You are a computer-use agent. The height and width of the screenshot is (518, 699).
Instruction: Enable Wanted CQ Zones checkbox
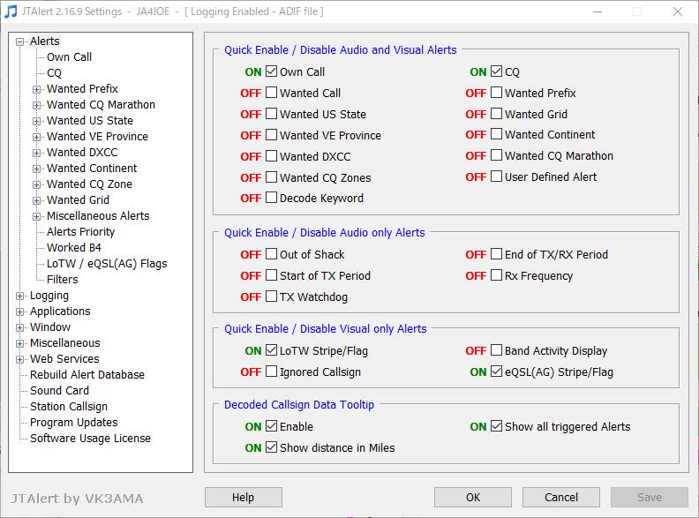pyautogui.click(x=271, y=177)
